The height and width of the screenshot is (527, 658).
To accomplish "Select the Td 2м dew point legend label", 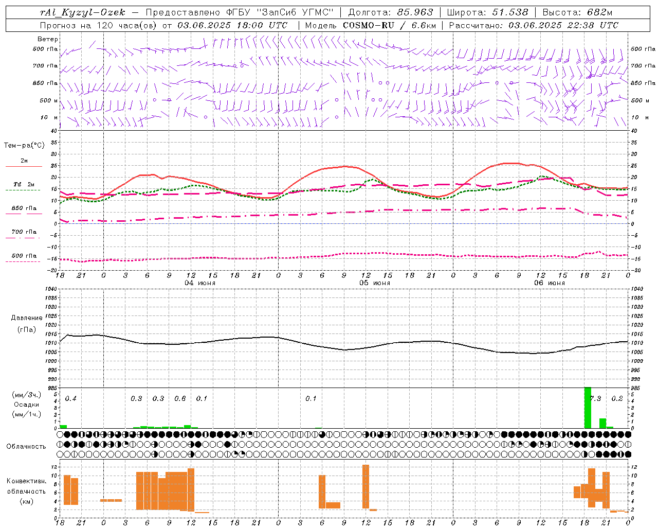I will [x=24, y=184].
